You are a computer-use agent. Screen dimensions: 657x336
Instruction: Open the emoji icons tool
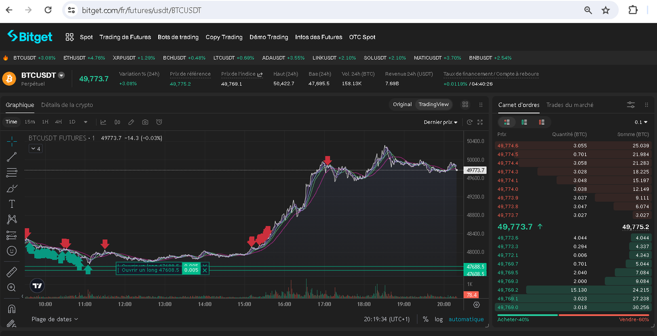11,251
